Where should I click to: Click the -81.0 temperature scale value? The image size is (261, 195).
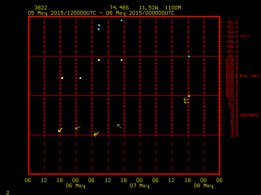pyautogui.click(x=232, y=22)
